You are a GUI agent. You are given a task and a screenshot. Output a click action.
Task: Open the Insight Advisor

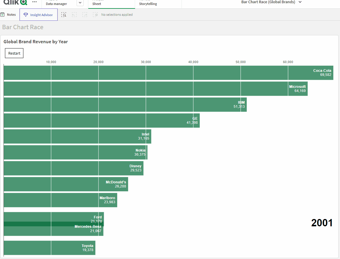tap(38, 14)
